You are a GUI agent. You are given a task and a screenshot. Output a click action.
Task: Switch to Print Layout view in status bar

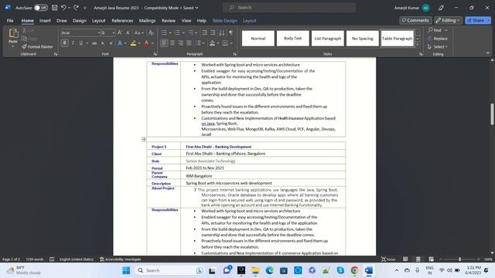click(418, 259)
